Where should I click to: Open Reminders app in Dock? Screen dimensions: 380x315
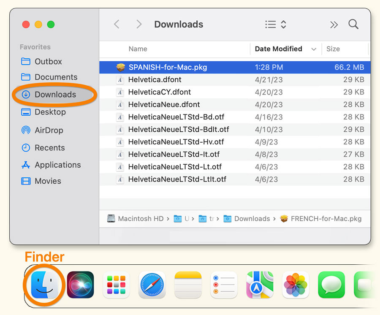tap(224, 285)
